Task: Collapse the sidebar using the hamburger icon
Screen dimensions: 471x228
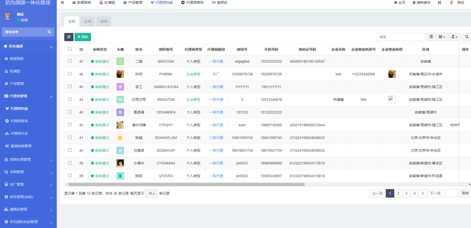Action: click(x=62, y=3)
